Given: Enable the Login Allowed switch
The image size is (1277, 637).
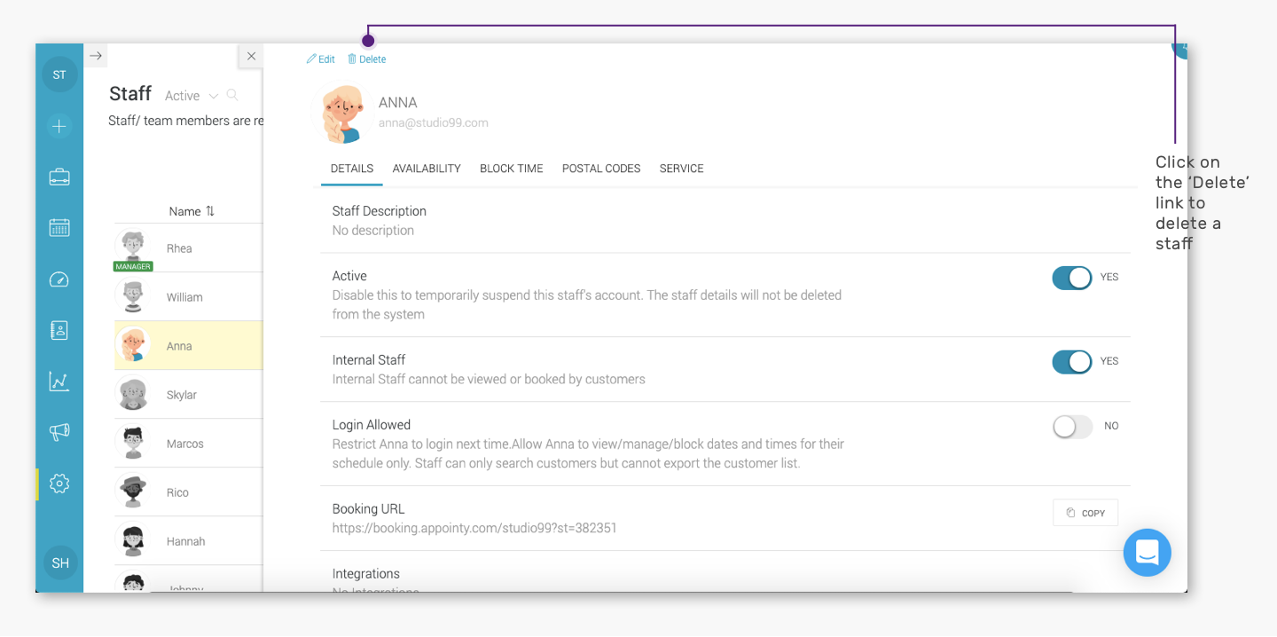Looking at the screenshot, I should coord(1072,427).
